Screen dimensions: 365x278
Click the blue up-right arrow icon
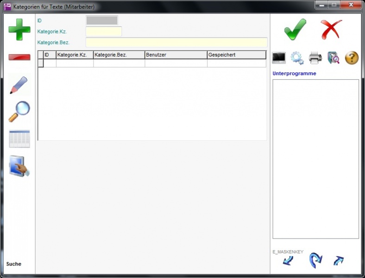click(x=339, y=261)
